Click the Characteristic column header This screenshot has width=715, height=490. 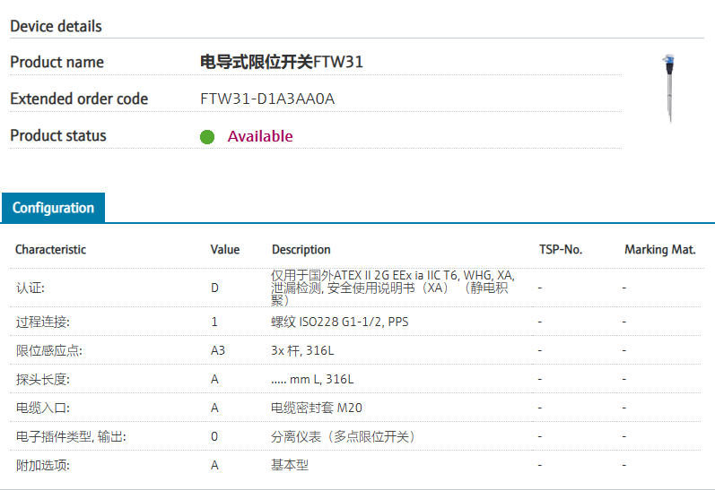click(51, 250)
